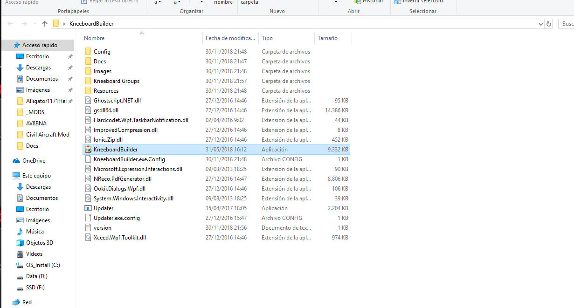Screen dimensions: 574x308
Task: Click the search box labeled Busc
Action: point(566,24)
